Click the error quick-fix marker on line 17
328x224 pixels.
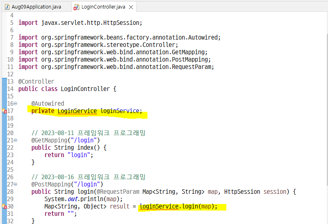(4, 111)
